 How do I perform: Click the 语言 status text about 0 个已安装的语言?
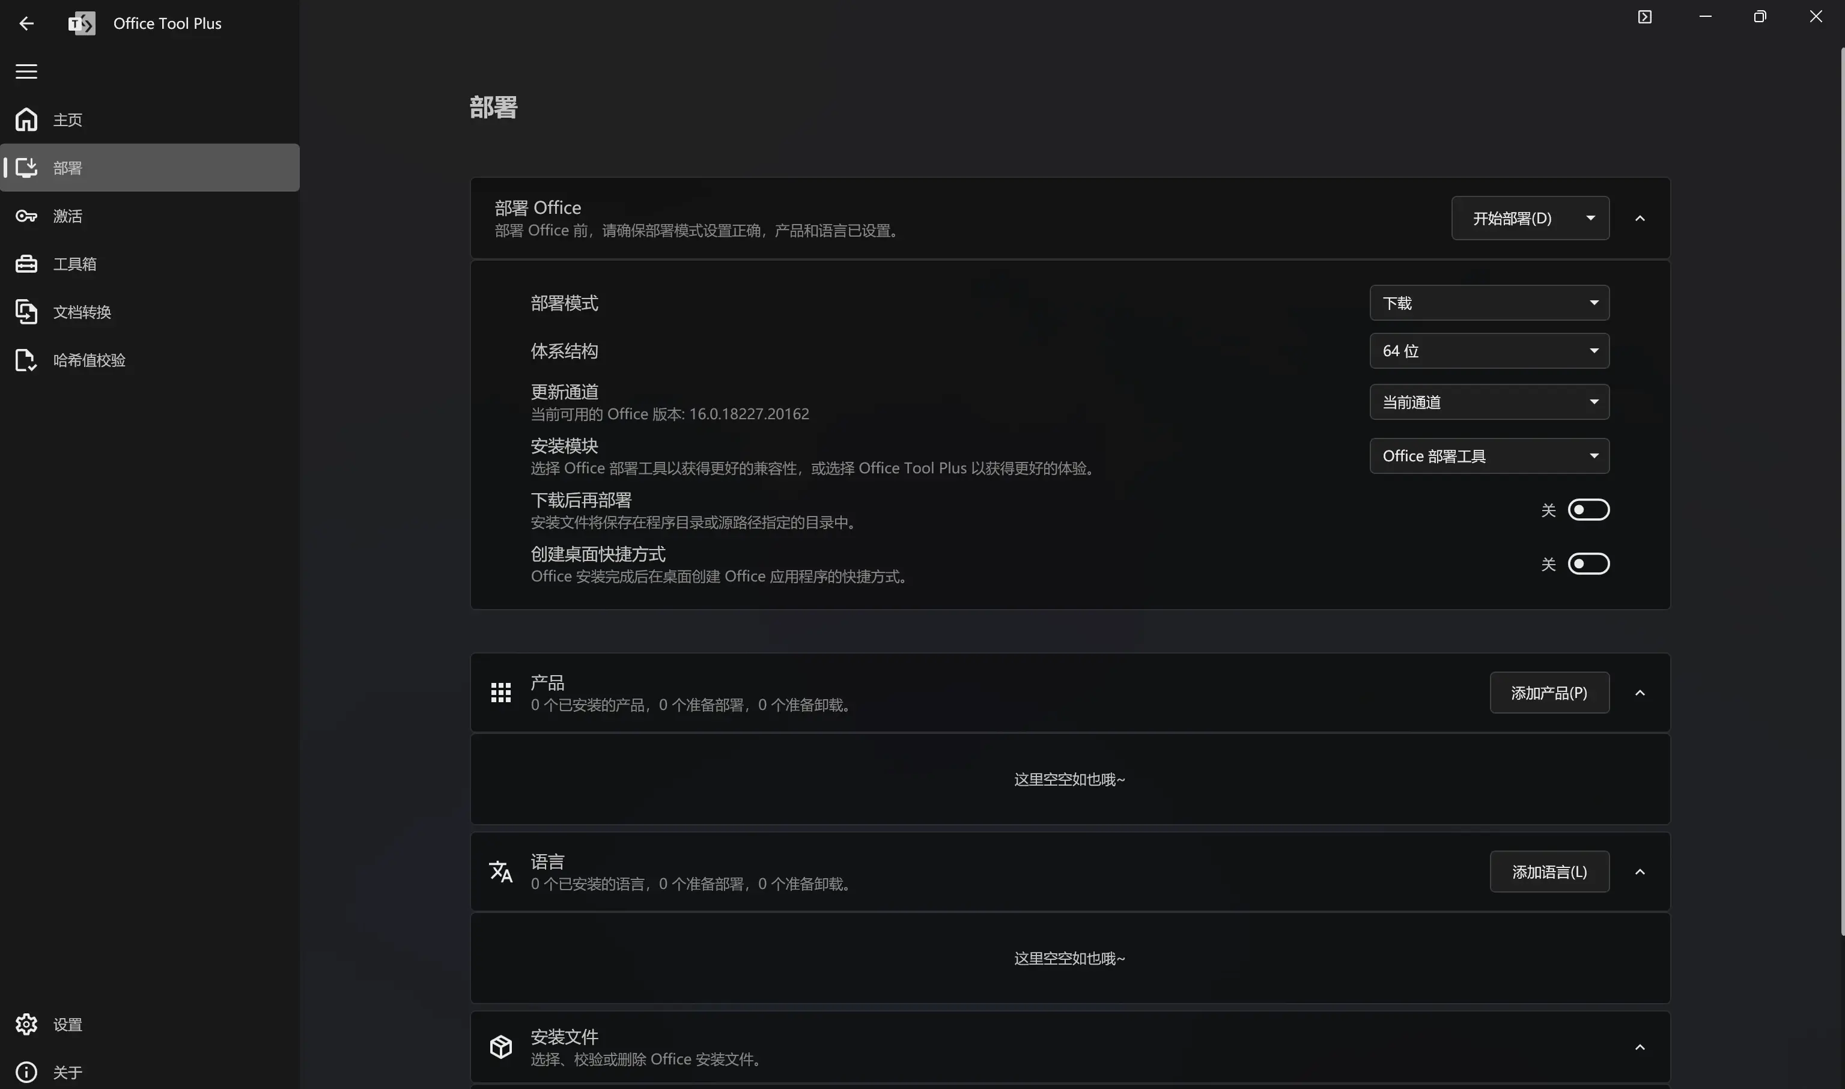pyautogui.click(x=692, y=884)
